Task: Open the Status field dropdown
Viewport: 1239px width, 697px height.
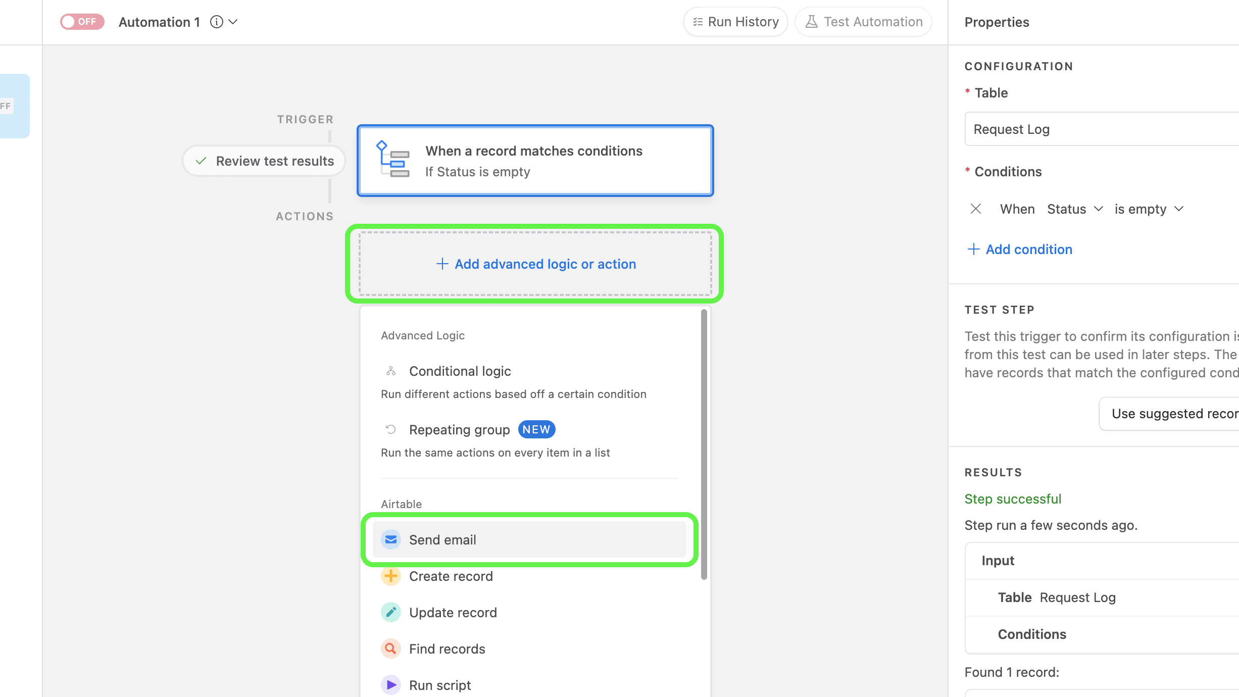Action: [x=1075, y=209]
